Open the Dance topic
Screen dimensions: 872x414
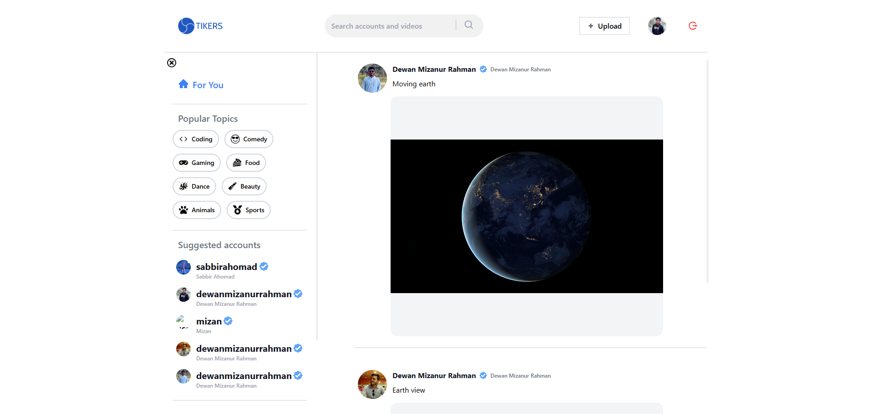194,186
